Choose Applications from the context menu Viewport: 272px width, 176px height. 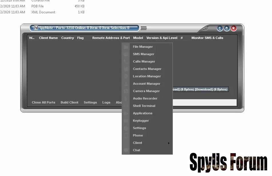click(143, 113)
